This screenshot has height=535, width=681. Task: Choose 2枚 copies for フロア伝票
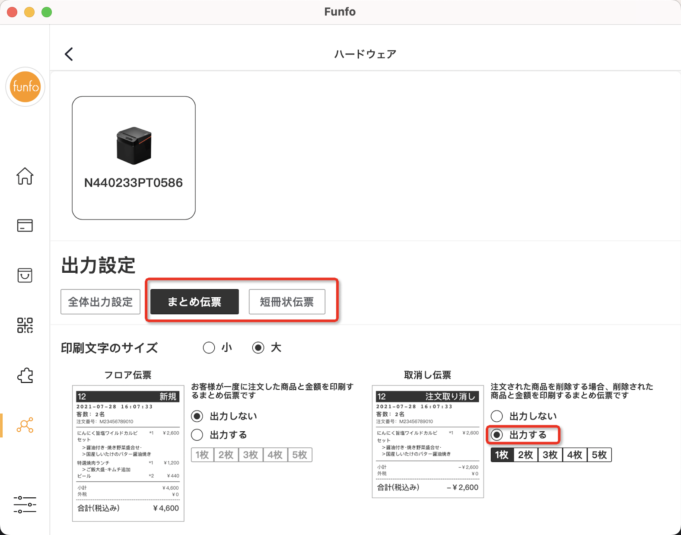[x=226, y=455]
